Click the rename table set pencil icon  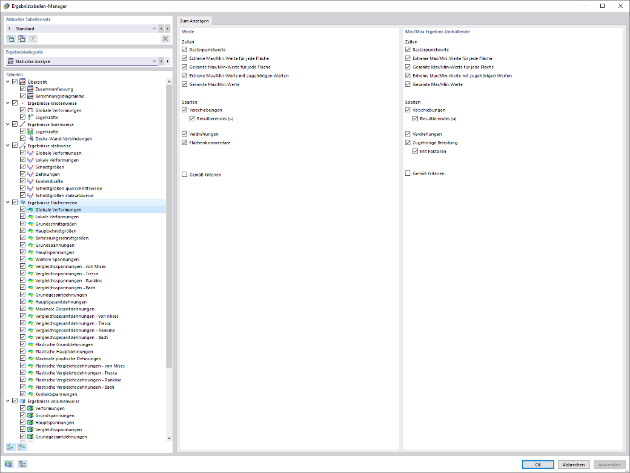(33, 39)
